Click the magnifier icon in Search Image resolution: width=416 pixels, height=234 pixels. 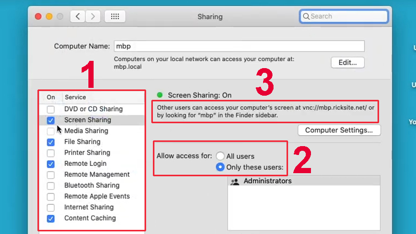point(306,17)
